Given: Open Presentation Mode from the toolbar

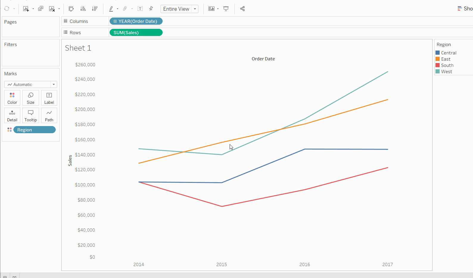Looking at the screenshot, I should pos(226,9).
